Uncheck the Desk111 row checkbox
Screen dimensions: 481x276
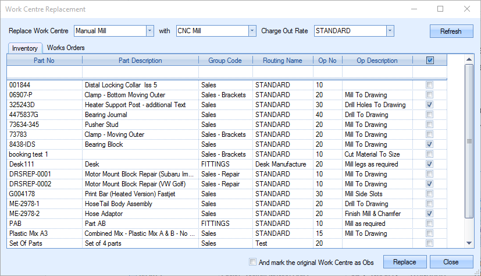(x=429, y=164)
